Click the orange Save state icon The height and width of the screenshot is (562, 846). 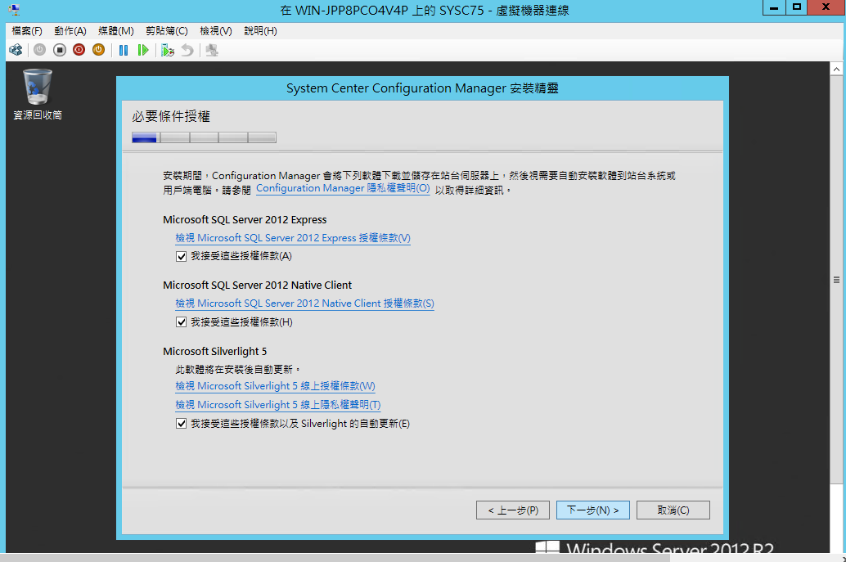pos(98,50)
